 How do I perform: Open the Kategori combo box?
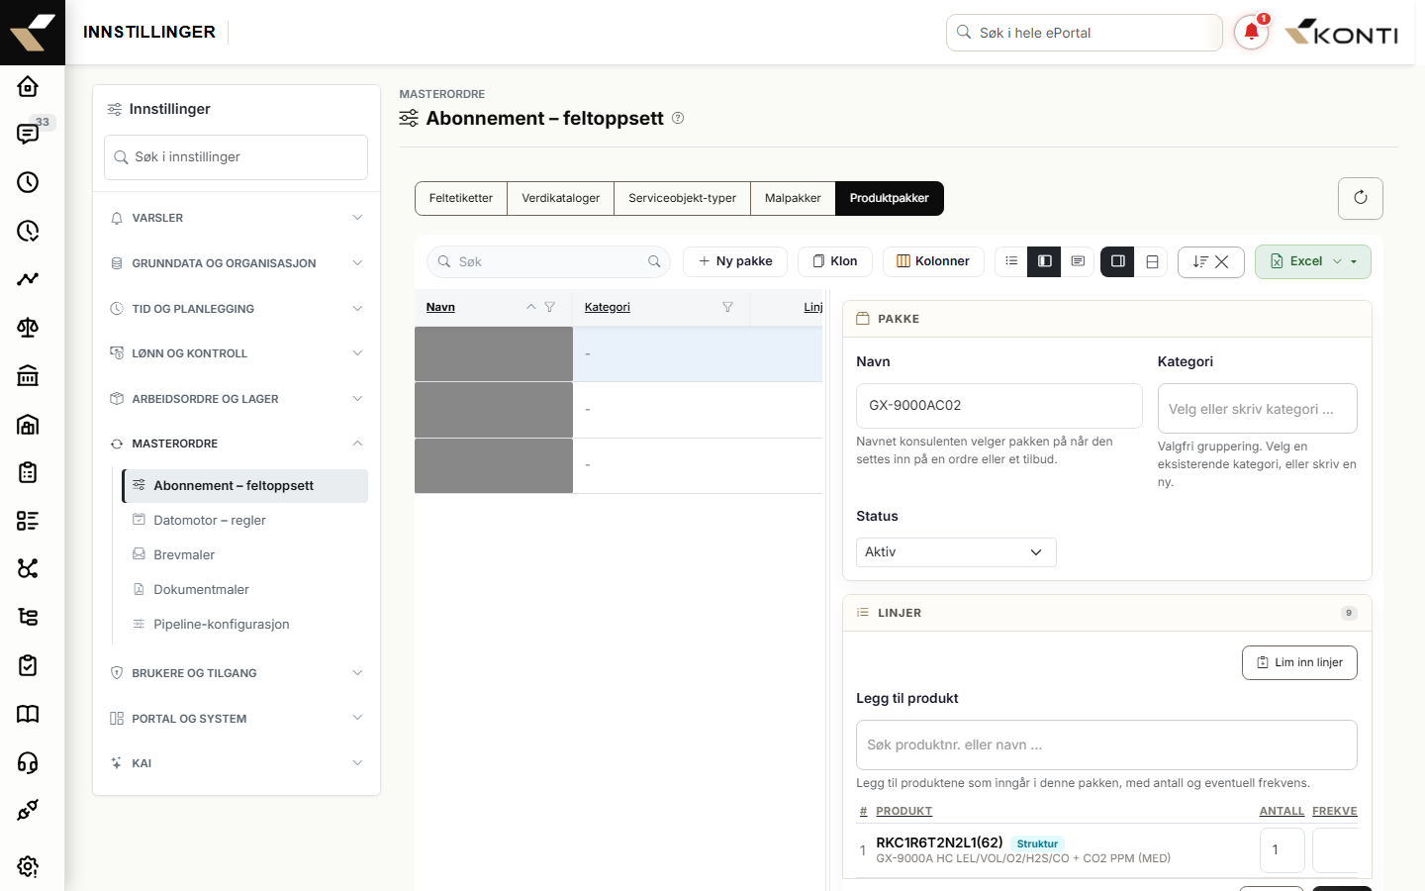(1257, 409)
